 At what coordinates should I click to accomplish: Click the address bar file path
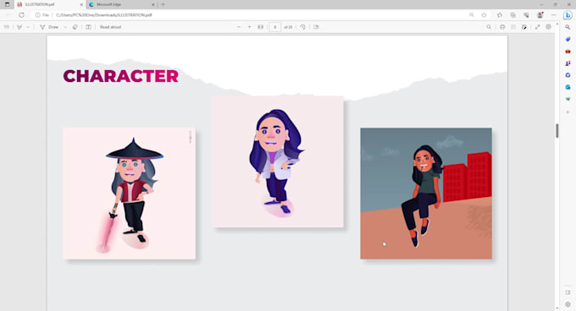pos(104,15)
